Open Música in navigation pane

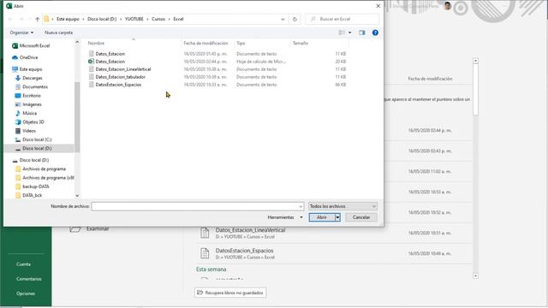29,113
